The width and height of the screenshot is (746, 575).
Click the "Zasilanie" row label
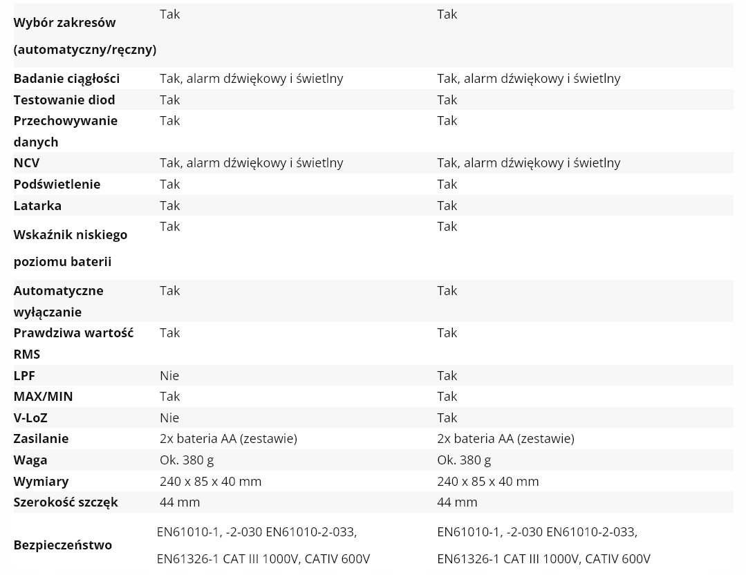coord(41,439)
